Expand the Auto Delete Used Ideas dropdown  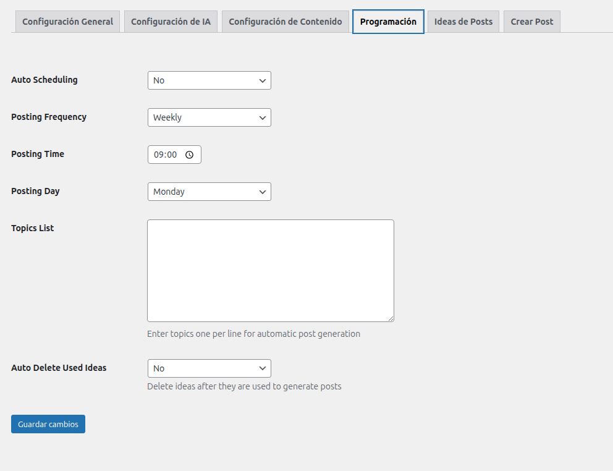click(x=209, y=368)
